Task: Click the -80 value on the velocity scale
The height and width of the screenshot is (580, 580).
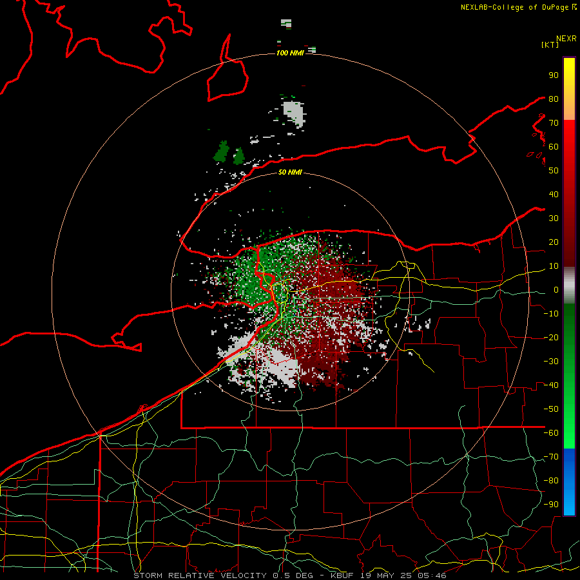Action: click(x=551, y=481)
